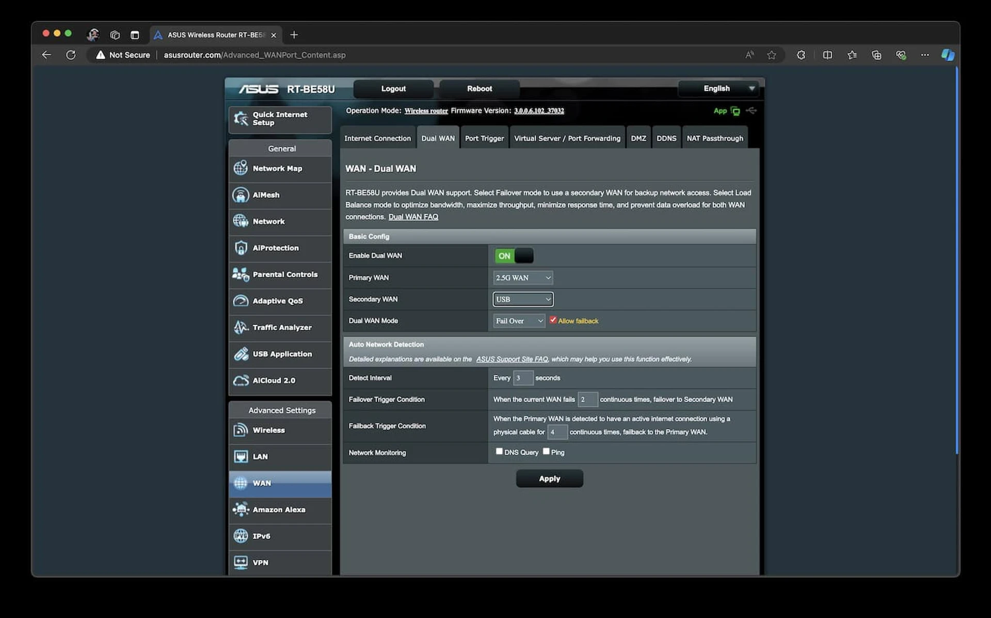Add page to favorites with star icon
The width and height of the screenshot is (991, 618).
click(772, 55)
